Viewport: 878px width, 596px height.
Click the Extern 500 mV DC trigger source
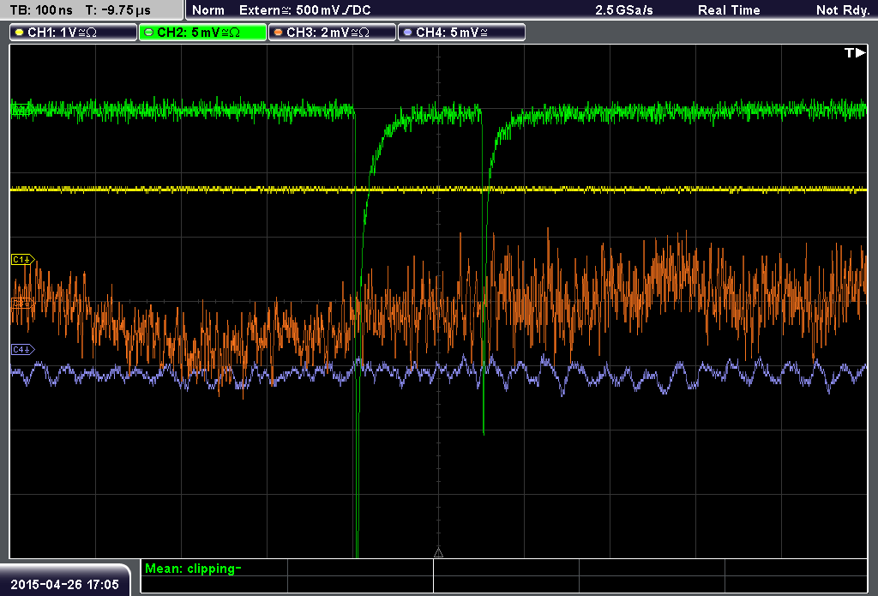click(x=305, y=10)
